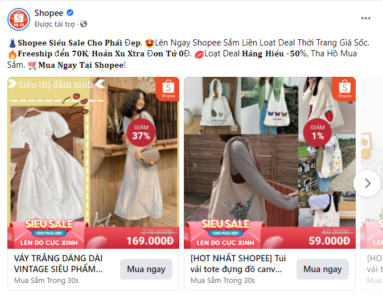Click the Shopee bag logo on dress image
This screenshot has height=296, width=383.
168,89
